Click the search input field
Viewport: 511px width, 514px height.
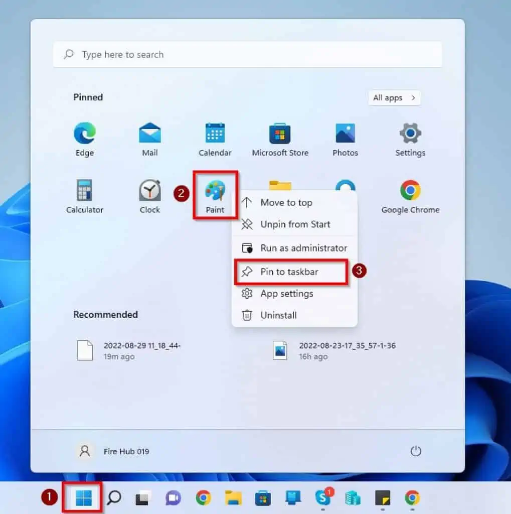coord(247,54)
